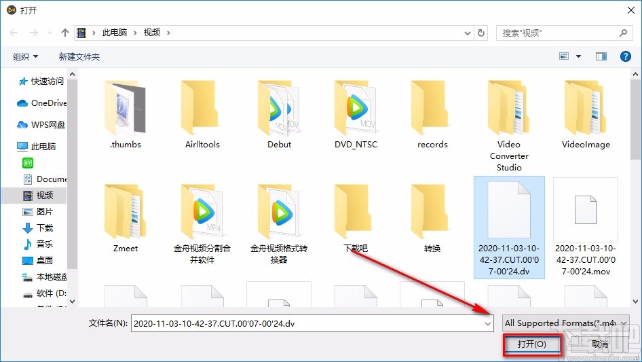Open 下载 in navigation pane
Viewport: 642px width, 362px height.
38,228
